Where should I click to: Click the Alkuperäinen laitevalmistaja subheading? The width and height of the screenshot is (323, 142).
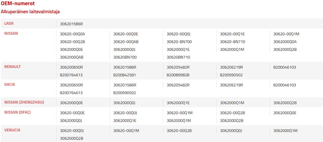click(x=30, y=11)
